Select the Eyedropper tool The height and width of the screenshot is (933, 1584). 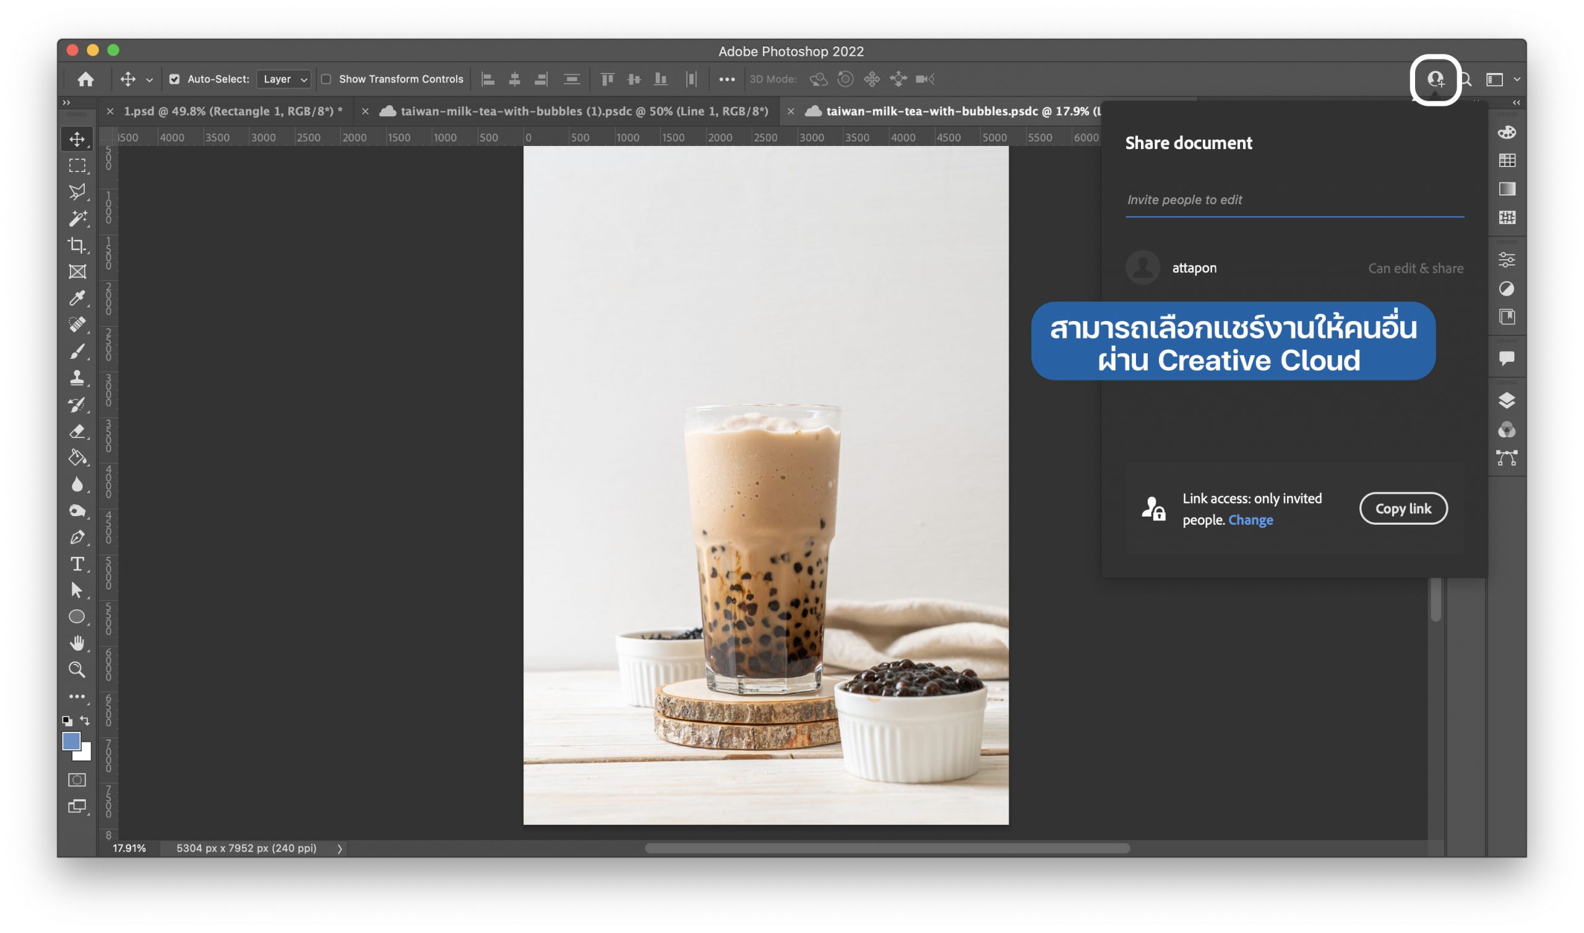pyautogui.click(x=77, y=298)
